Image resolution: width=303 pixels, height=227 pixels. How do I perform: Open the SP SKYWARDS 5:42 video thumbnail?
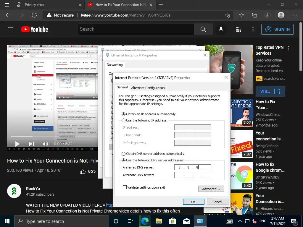click(x=242, y=176)
